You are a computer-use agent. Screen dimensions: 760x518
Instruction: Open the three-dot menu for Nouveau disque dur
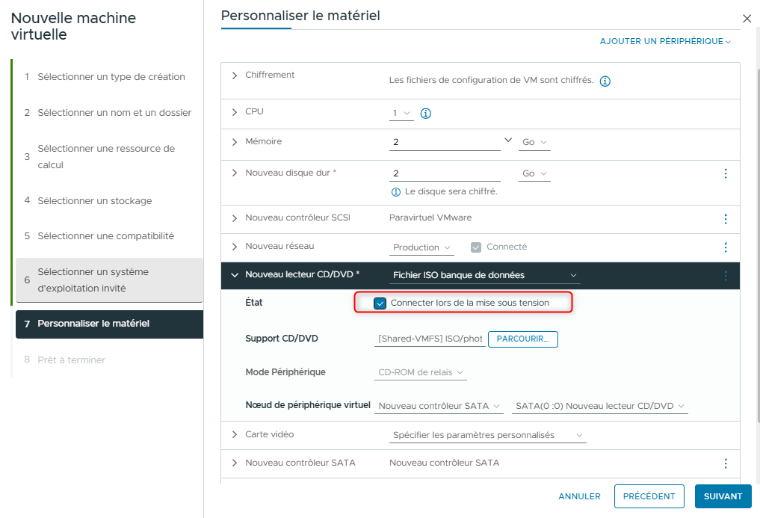pos(725,173)
